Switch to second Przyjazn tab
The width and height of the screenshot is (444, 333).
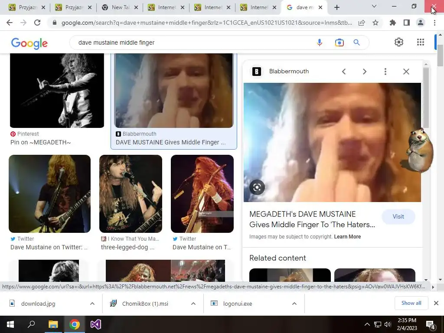tap(73, 8)
